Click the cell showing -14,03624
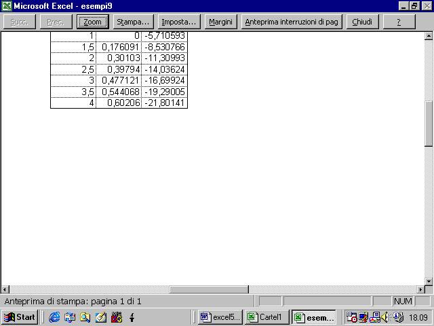The width and height of the screenshot is (434, 326). [164, 69]
